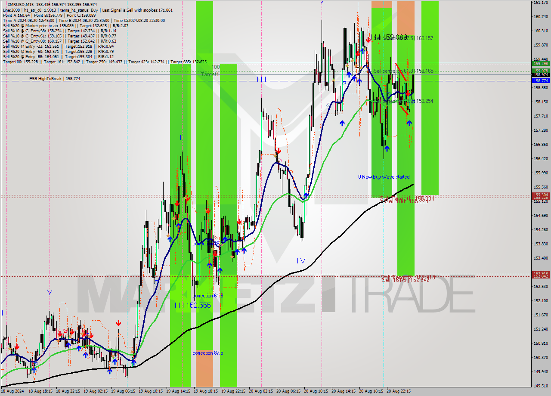Click the 157.280 price axis label
551x396 pixels.
tap(541, 130)
